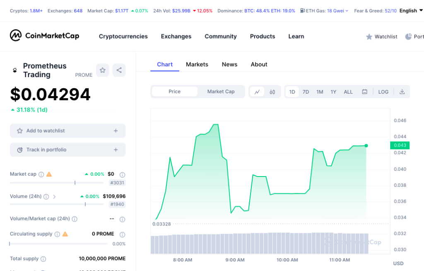424x271 pixels.
Task: Click the download chart icon
Action: [402, 92]
